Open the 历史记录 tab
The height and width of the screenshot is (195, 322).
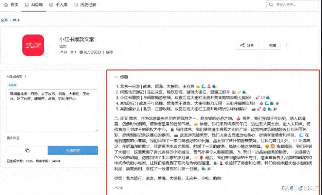click(x=85, y=4)
